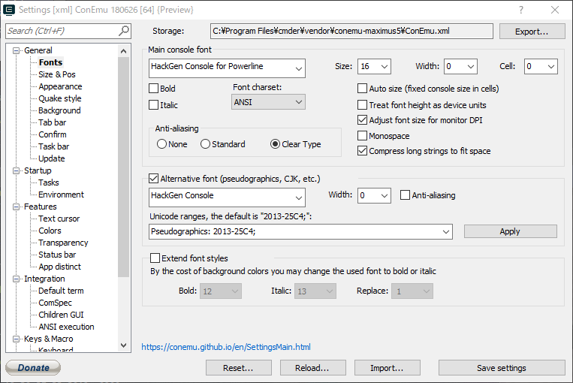Click the Storage path field
Image resolution: width=573 pixels, height=383 pixels.
[351, 31]
